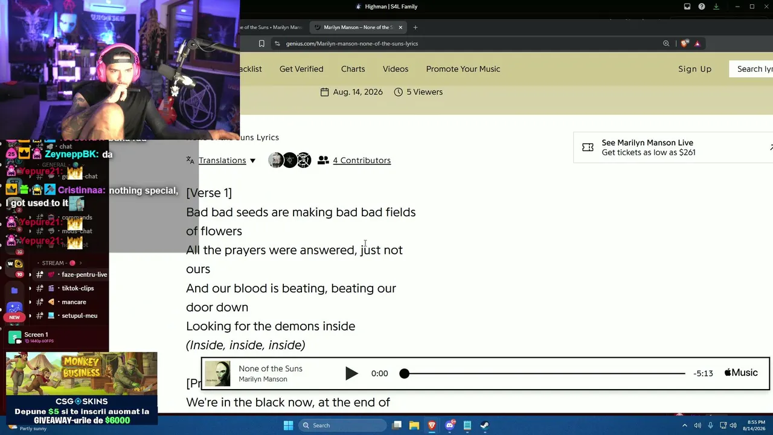Play None of the Suns in the music player

coord(351,373)
